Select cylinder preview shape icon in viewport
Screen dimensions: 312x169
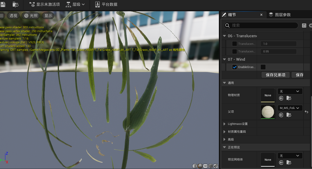tap(195, 166)
